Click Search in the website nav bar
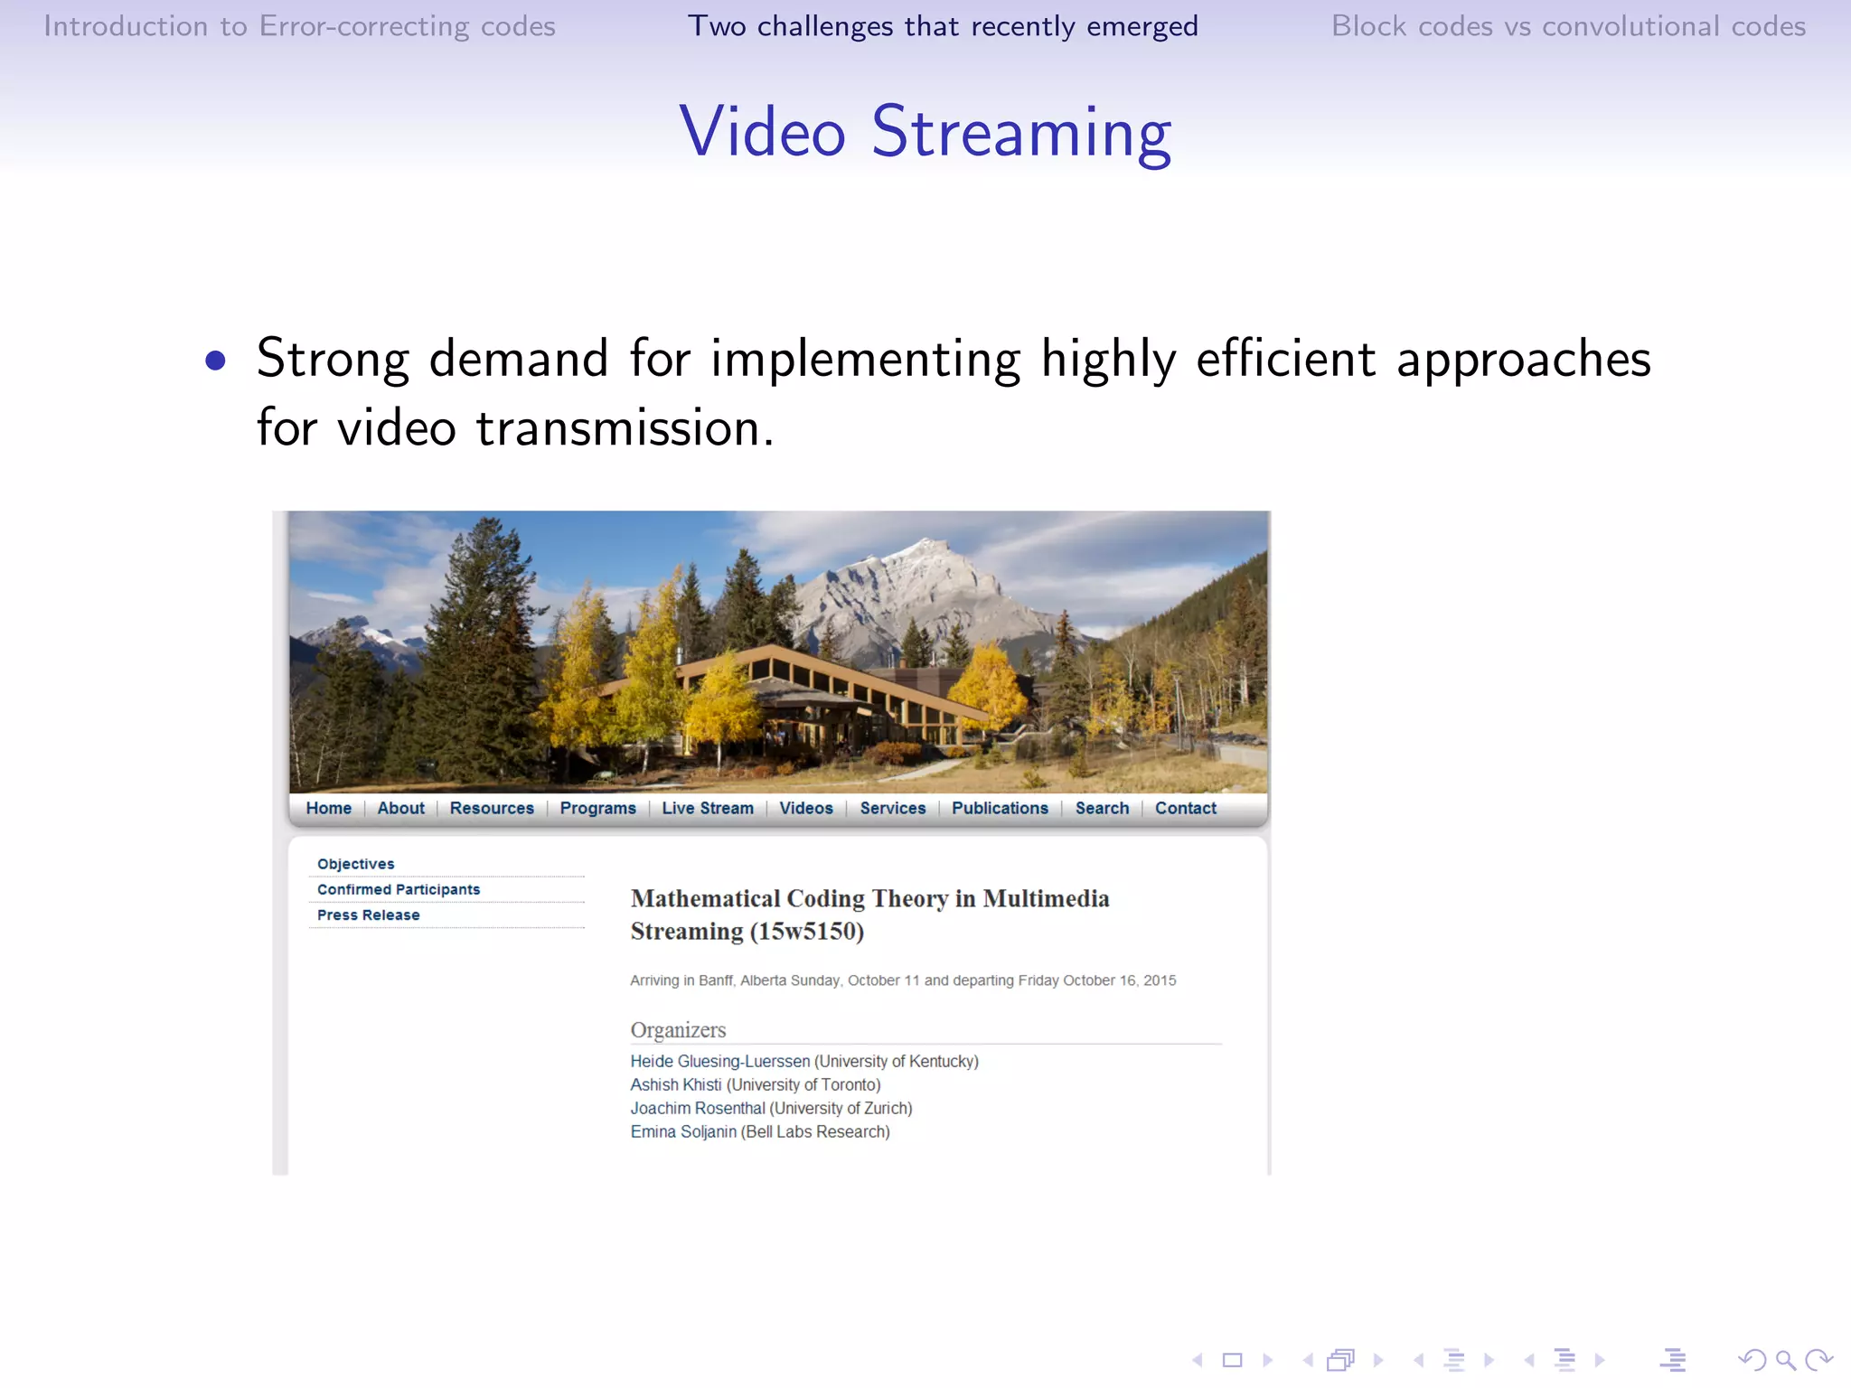Viewport: 1851px width, 1388px height. click(1102, 808)
